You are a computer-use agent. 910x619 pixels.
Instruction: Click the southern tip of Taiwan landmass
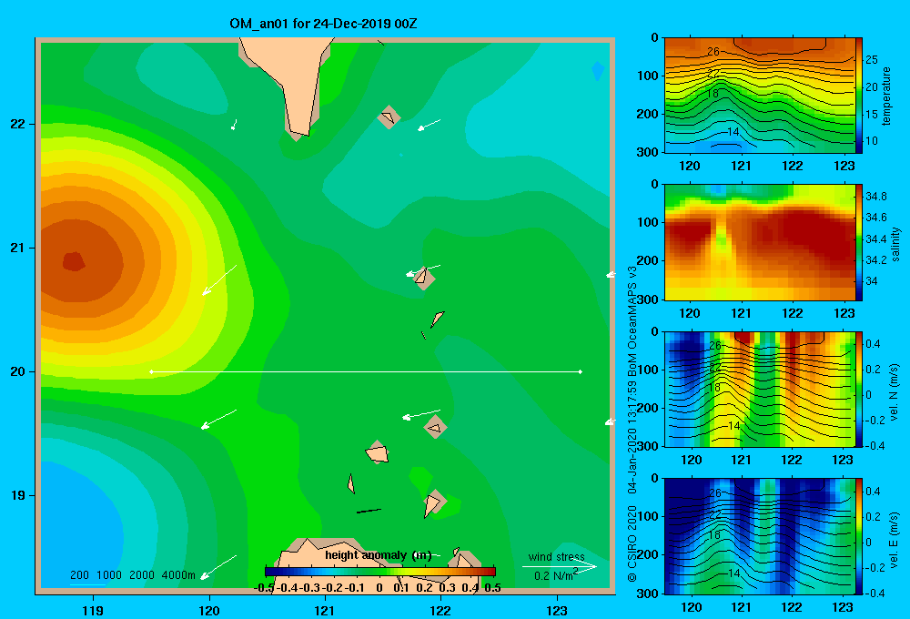pyautogui.click(x=299, y=132)
